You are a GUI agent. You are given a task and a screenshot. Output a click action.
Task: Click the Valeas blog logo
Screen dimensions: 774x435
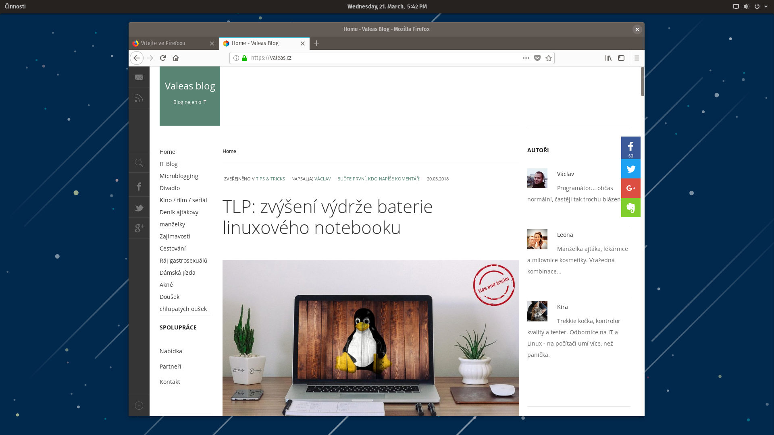click(x=190, y=96)
